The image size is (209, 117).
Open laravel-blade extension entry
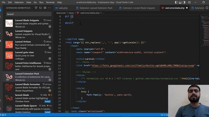tap(28, 98)
